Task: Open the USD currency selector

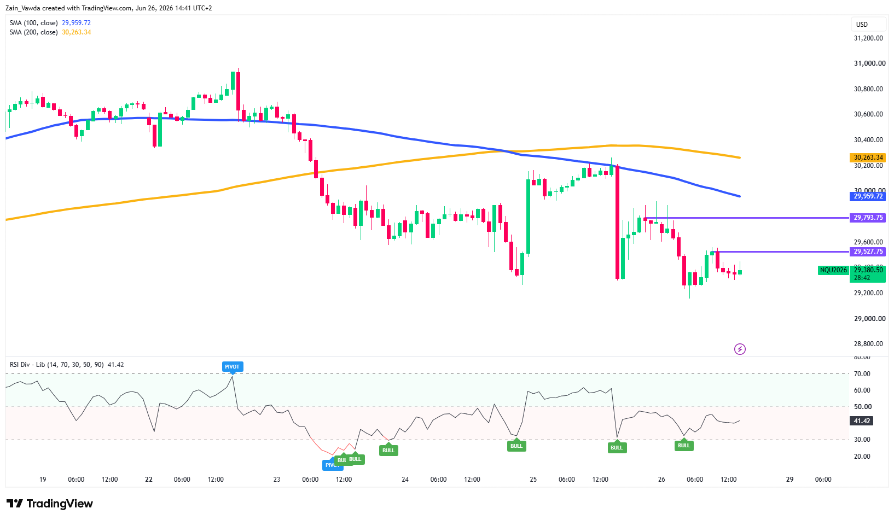Action: [868, 24]
